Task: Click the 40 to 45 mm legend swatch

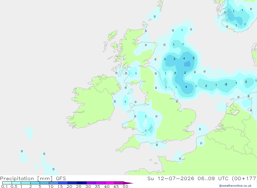Action: 110,183
